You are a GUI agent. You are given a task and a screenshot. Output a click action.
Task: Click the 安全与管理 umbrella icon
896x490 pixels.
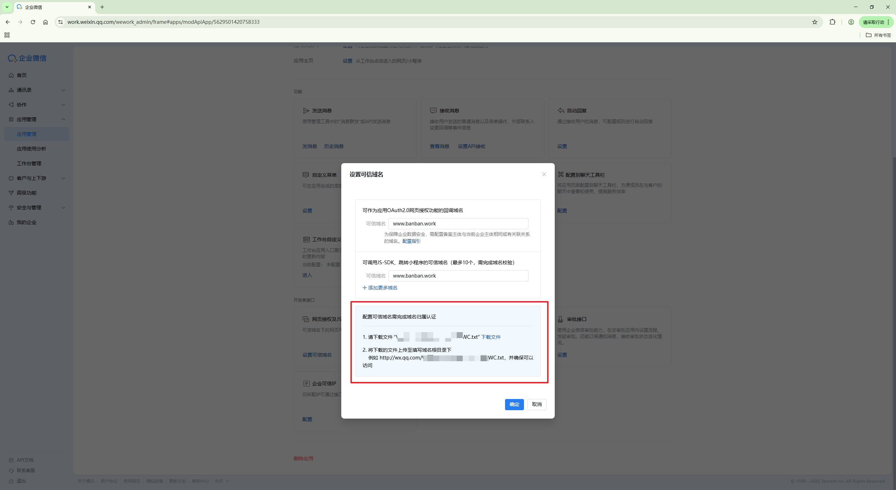(11, 208)
